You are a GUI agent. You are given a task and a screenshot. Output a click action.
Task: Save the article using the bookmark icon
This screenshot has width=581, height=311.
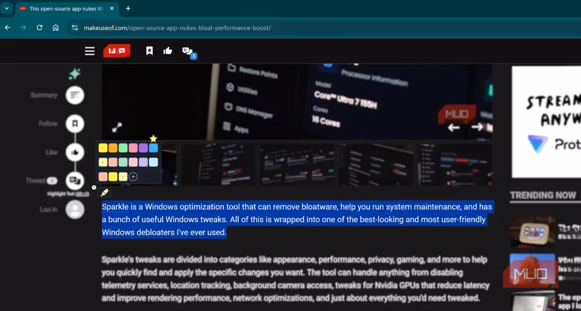pyautogui.click(x=149, y=51)
